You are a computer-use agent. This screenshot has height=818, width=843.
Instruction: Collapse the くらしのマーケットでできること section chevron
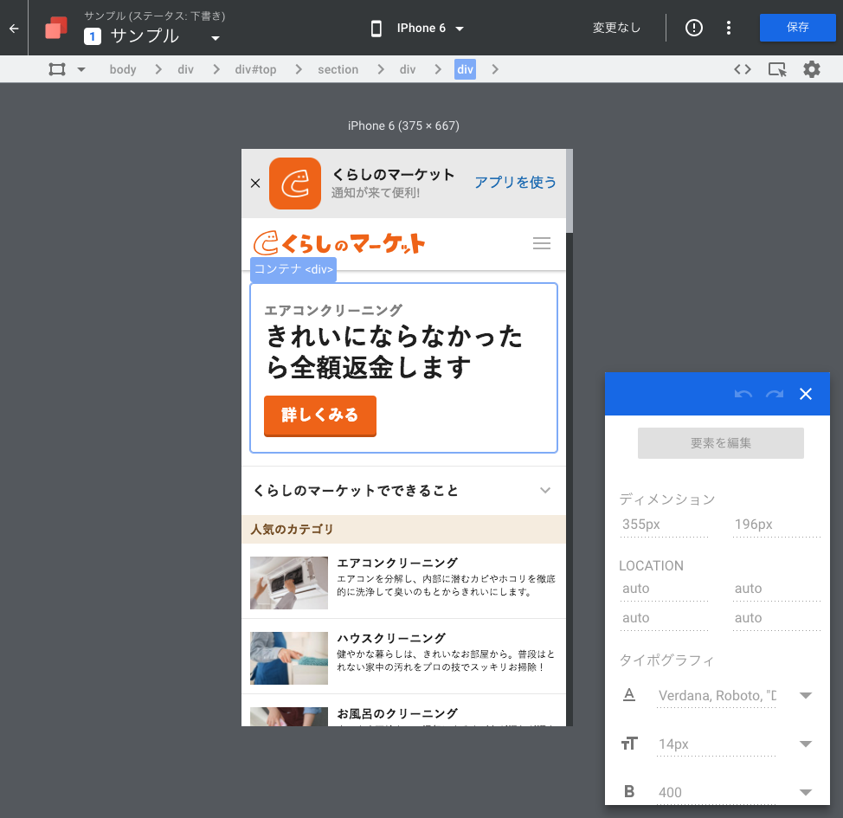click(x=545, y=491)
